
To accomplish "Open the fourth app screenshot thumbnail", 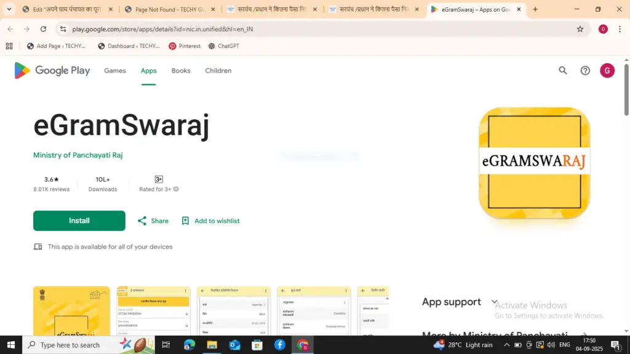I will (x=314, y=311).
